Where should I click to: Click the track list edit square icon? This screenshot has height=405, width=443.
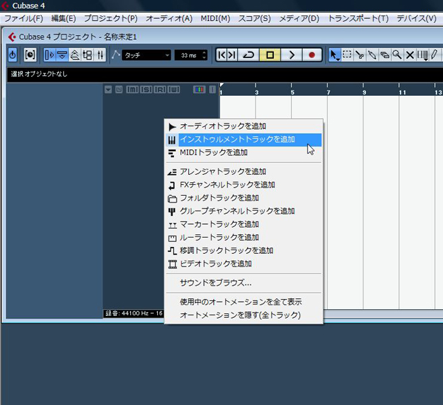[119, 90]
